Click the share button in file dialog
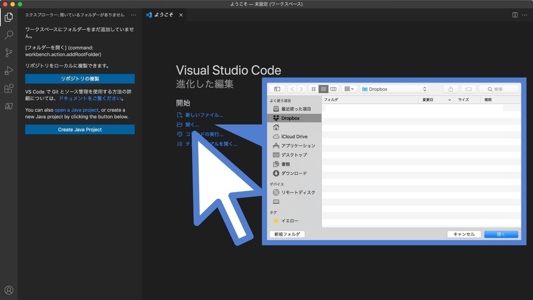The height and width of the screenshot is (300, 533). point(451,89)
